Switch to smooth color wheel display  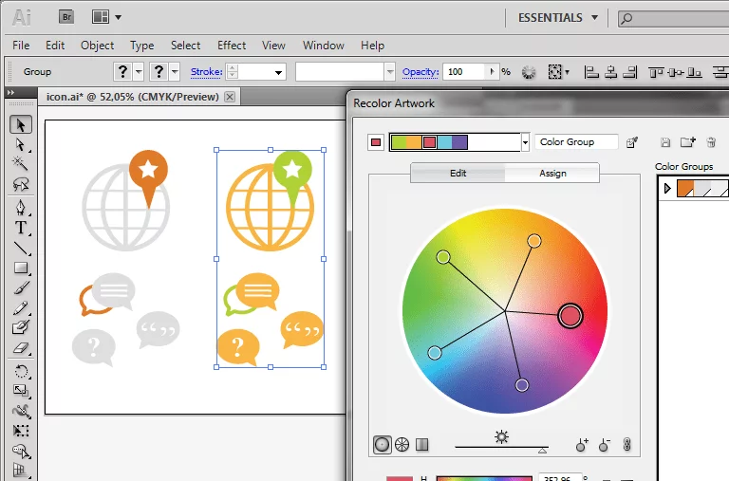383,445
